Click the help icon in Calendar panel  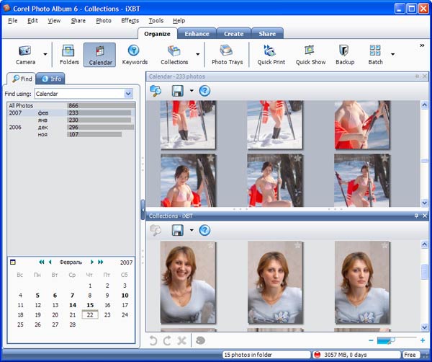click(204, 91)
